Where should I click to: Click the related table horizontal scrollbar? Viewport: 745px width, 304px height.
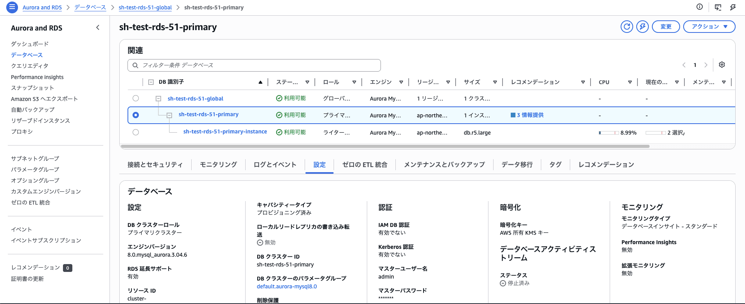tap(385, 146)
